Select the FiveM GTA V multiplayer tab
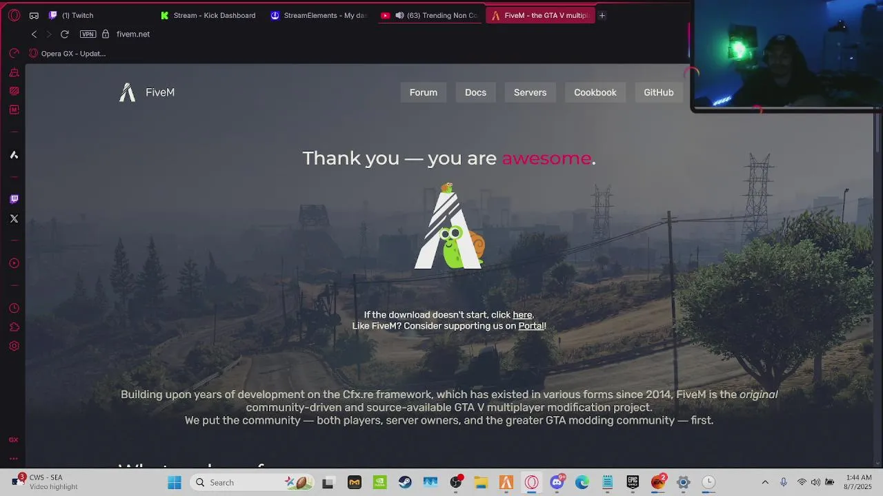Image resolution: width=883 pixels, height=496 pixels. (540, 15)
